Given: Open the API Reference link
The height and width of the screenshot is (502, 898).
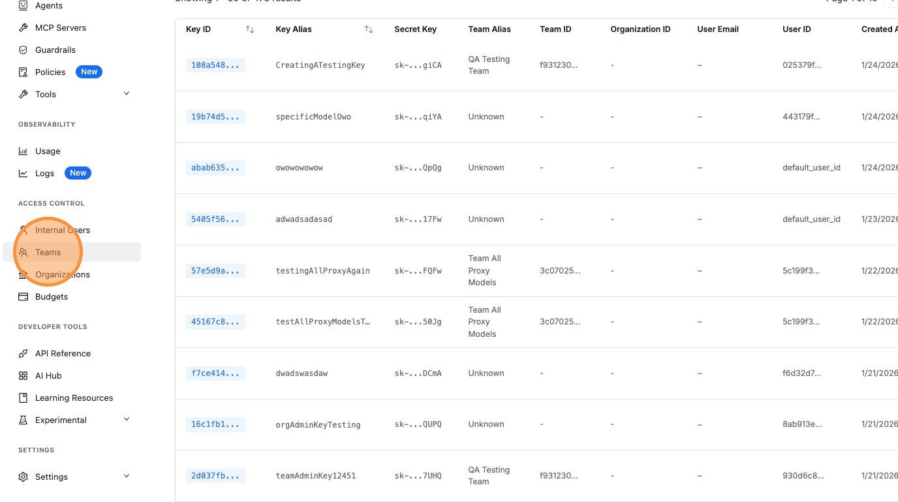Looking at the screenshot, I should [63, 353].
